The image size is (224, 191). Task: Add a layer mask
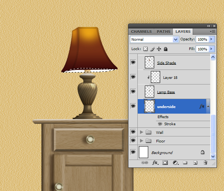click(x=165, y=163)
